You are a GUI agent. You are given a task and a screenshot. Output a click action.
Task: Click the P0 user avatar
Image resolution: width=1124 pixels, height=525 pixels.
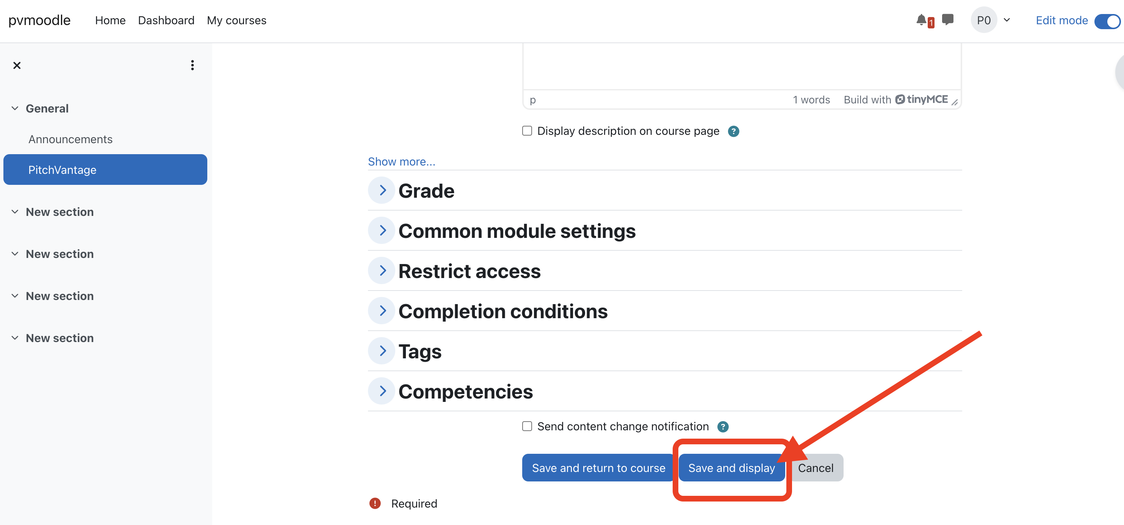tap(983, 20)
